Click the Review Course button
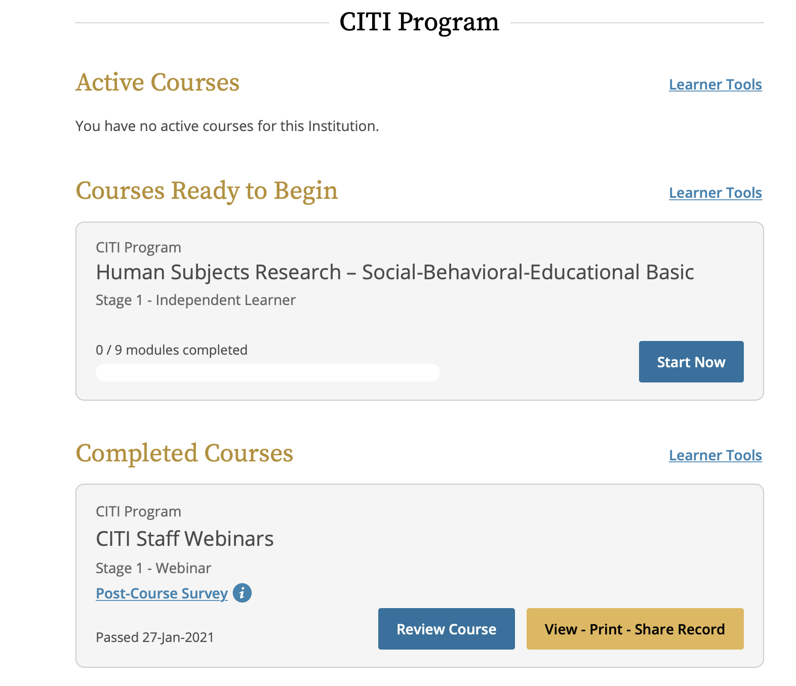 446,629
